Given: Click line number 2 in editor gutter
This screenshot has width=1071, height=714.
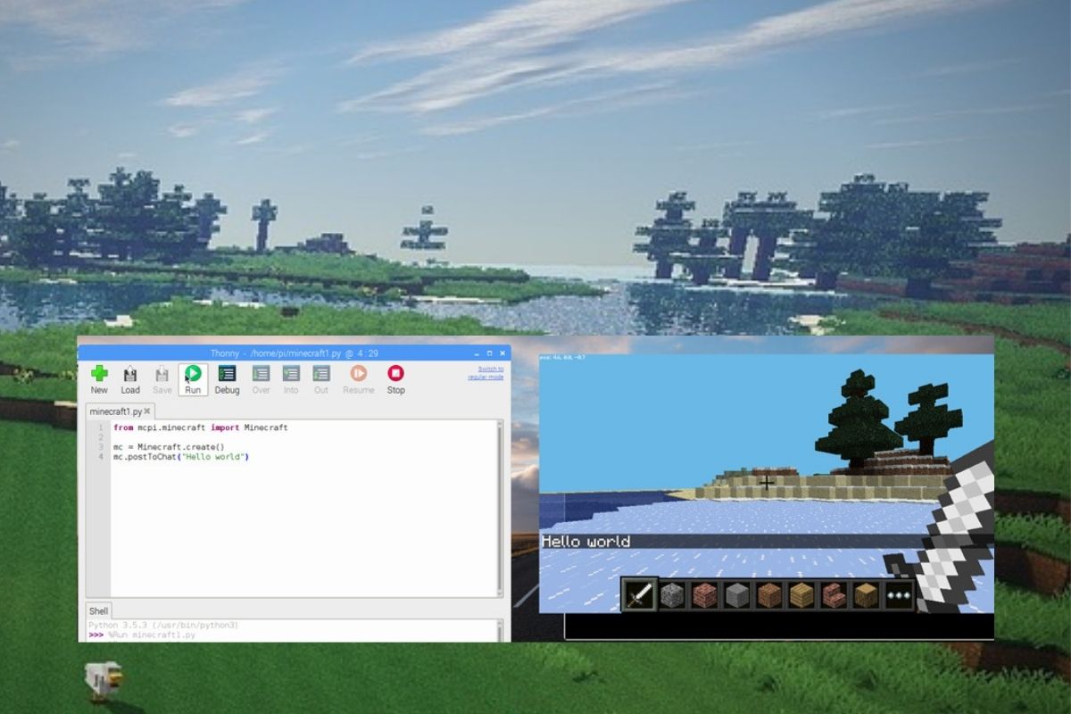Looking at the screenshot, I should 101,437.
